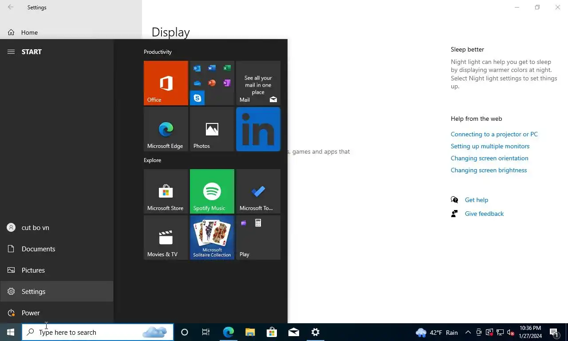Open Settings from the Start menu

click(57, 292)
